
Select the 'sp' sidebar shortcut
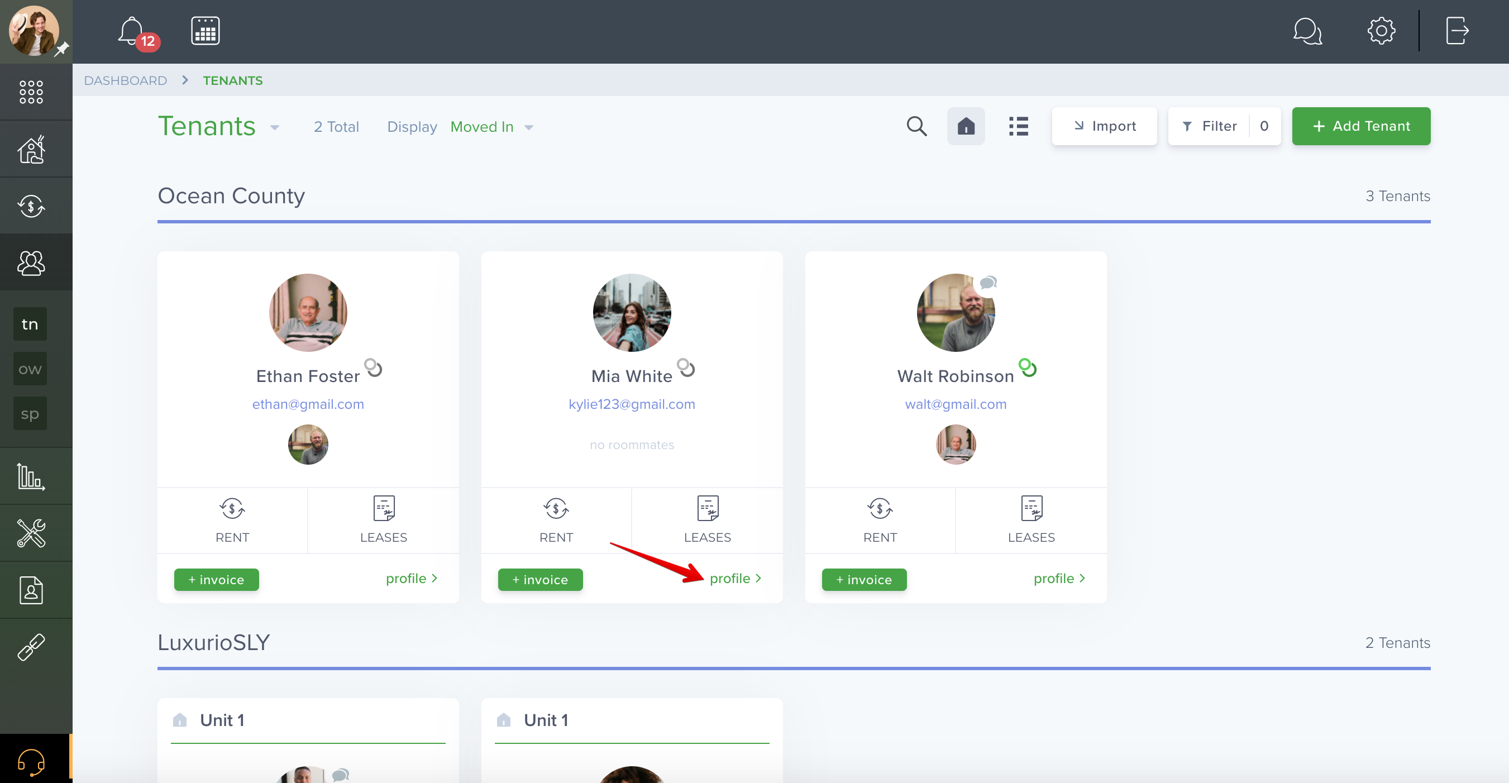[x=30, y=413]
